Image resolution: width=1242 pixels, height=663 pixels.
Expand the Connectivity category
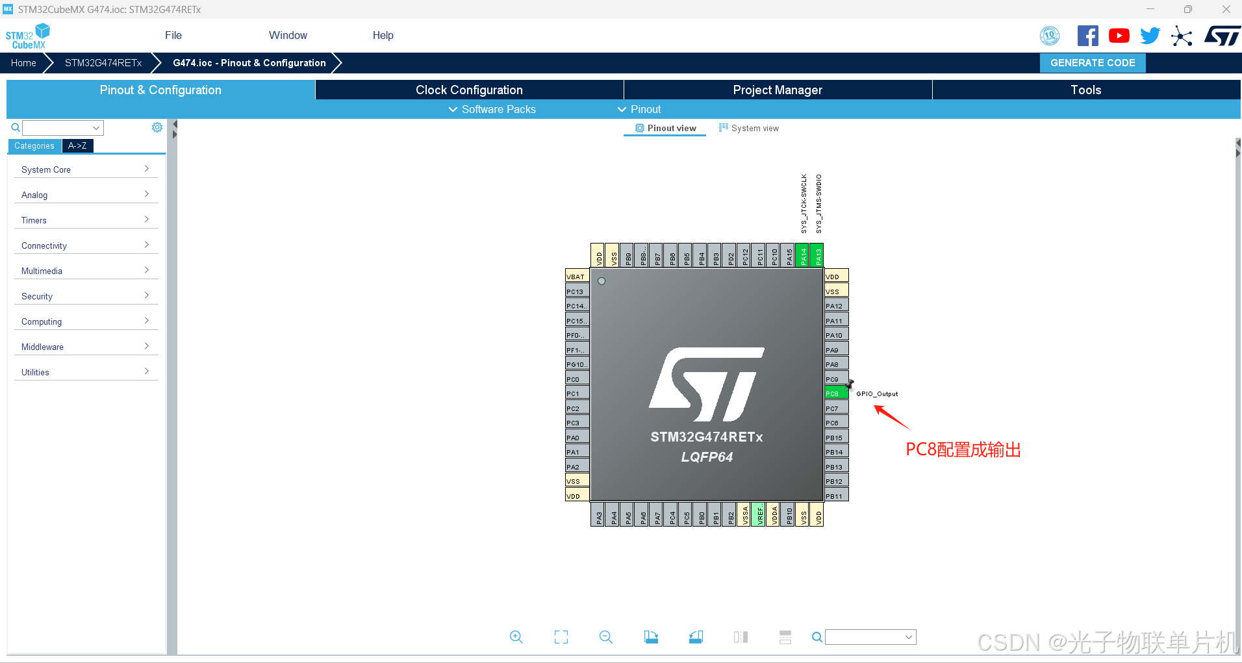[x=86, y=245]
